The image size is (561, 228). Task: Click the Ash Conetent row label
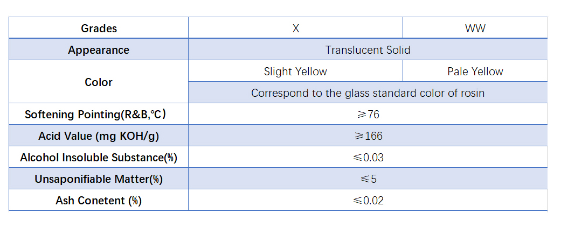[99, 200]
